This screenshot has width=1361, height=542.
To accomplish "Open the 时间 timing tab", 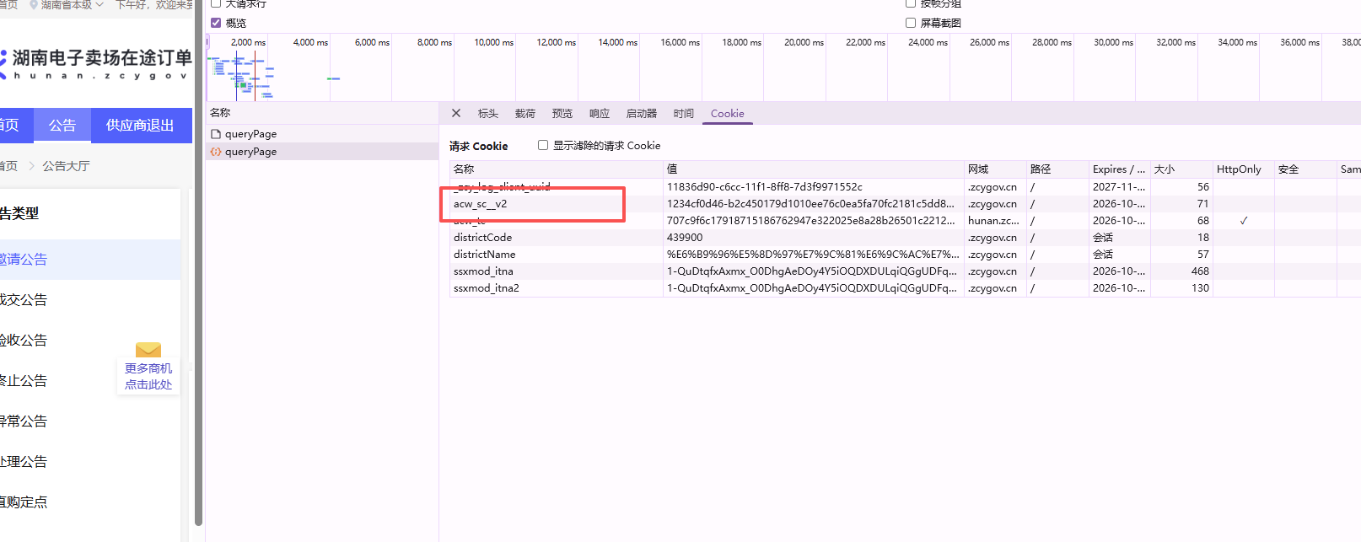I will 684,114.
